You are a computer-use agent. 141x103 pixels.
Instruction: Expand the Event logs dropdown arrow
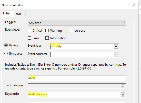tap(116, 47)
